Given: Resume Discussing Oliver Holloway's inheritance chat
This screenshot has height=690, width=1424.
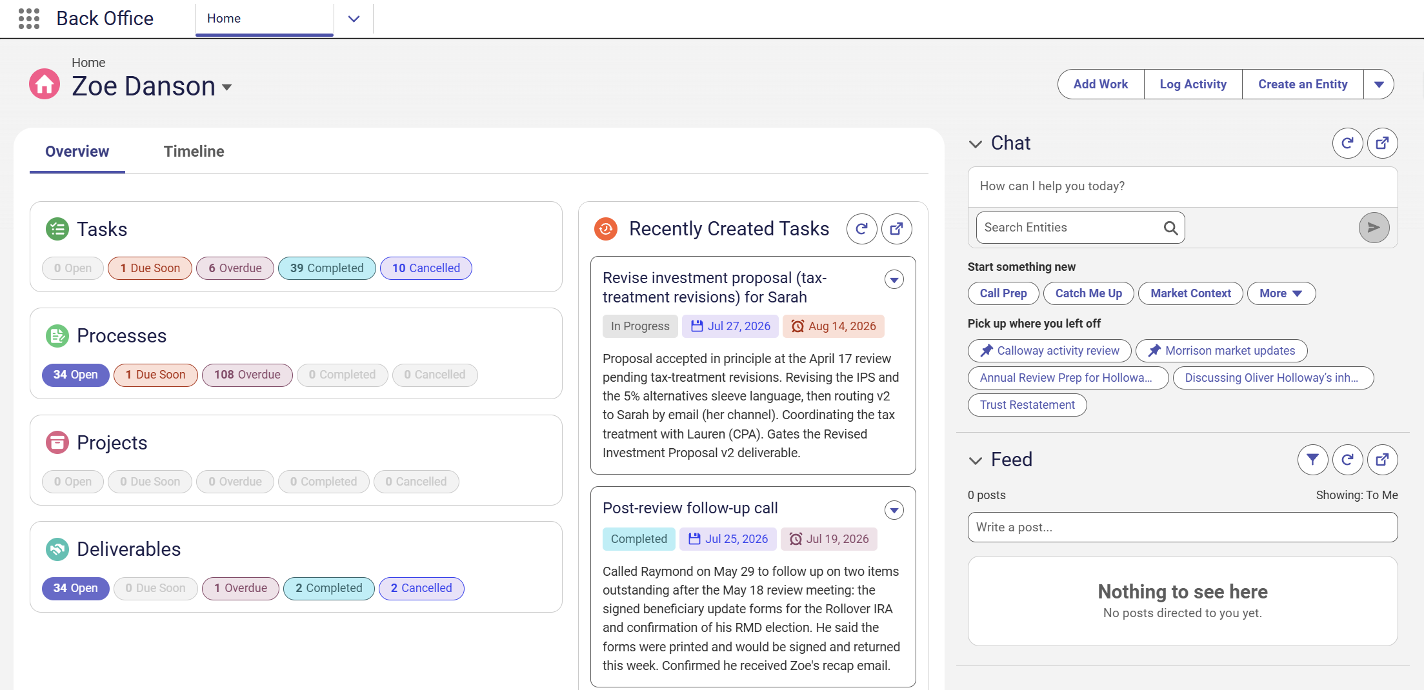Looking at the screenshot, I should [x=1273, y=378].
